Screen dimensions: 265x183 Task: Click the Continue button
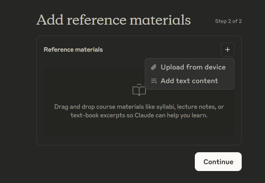click(218, 161)
